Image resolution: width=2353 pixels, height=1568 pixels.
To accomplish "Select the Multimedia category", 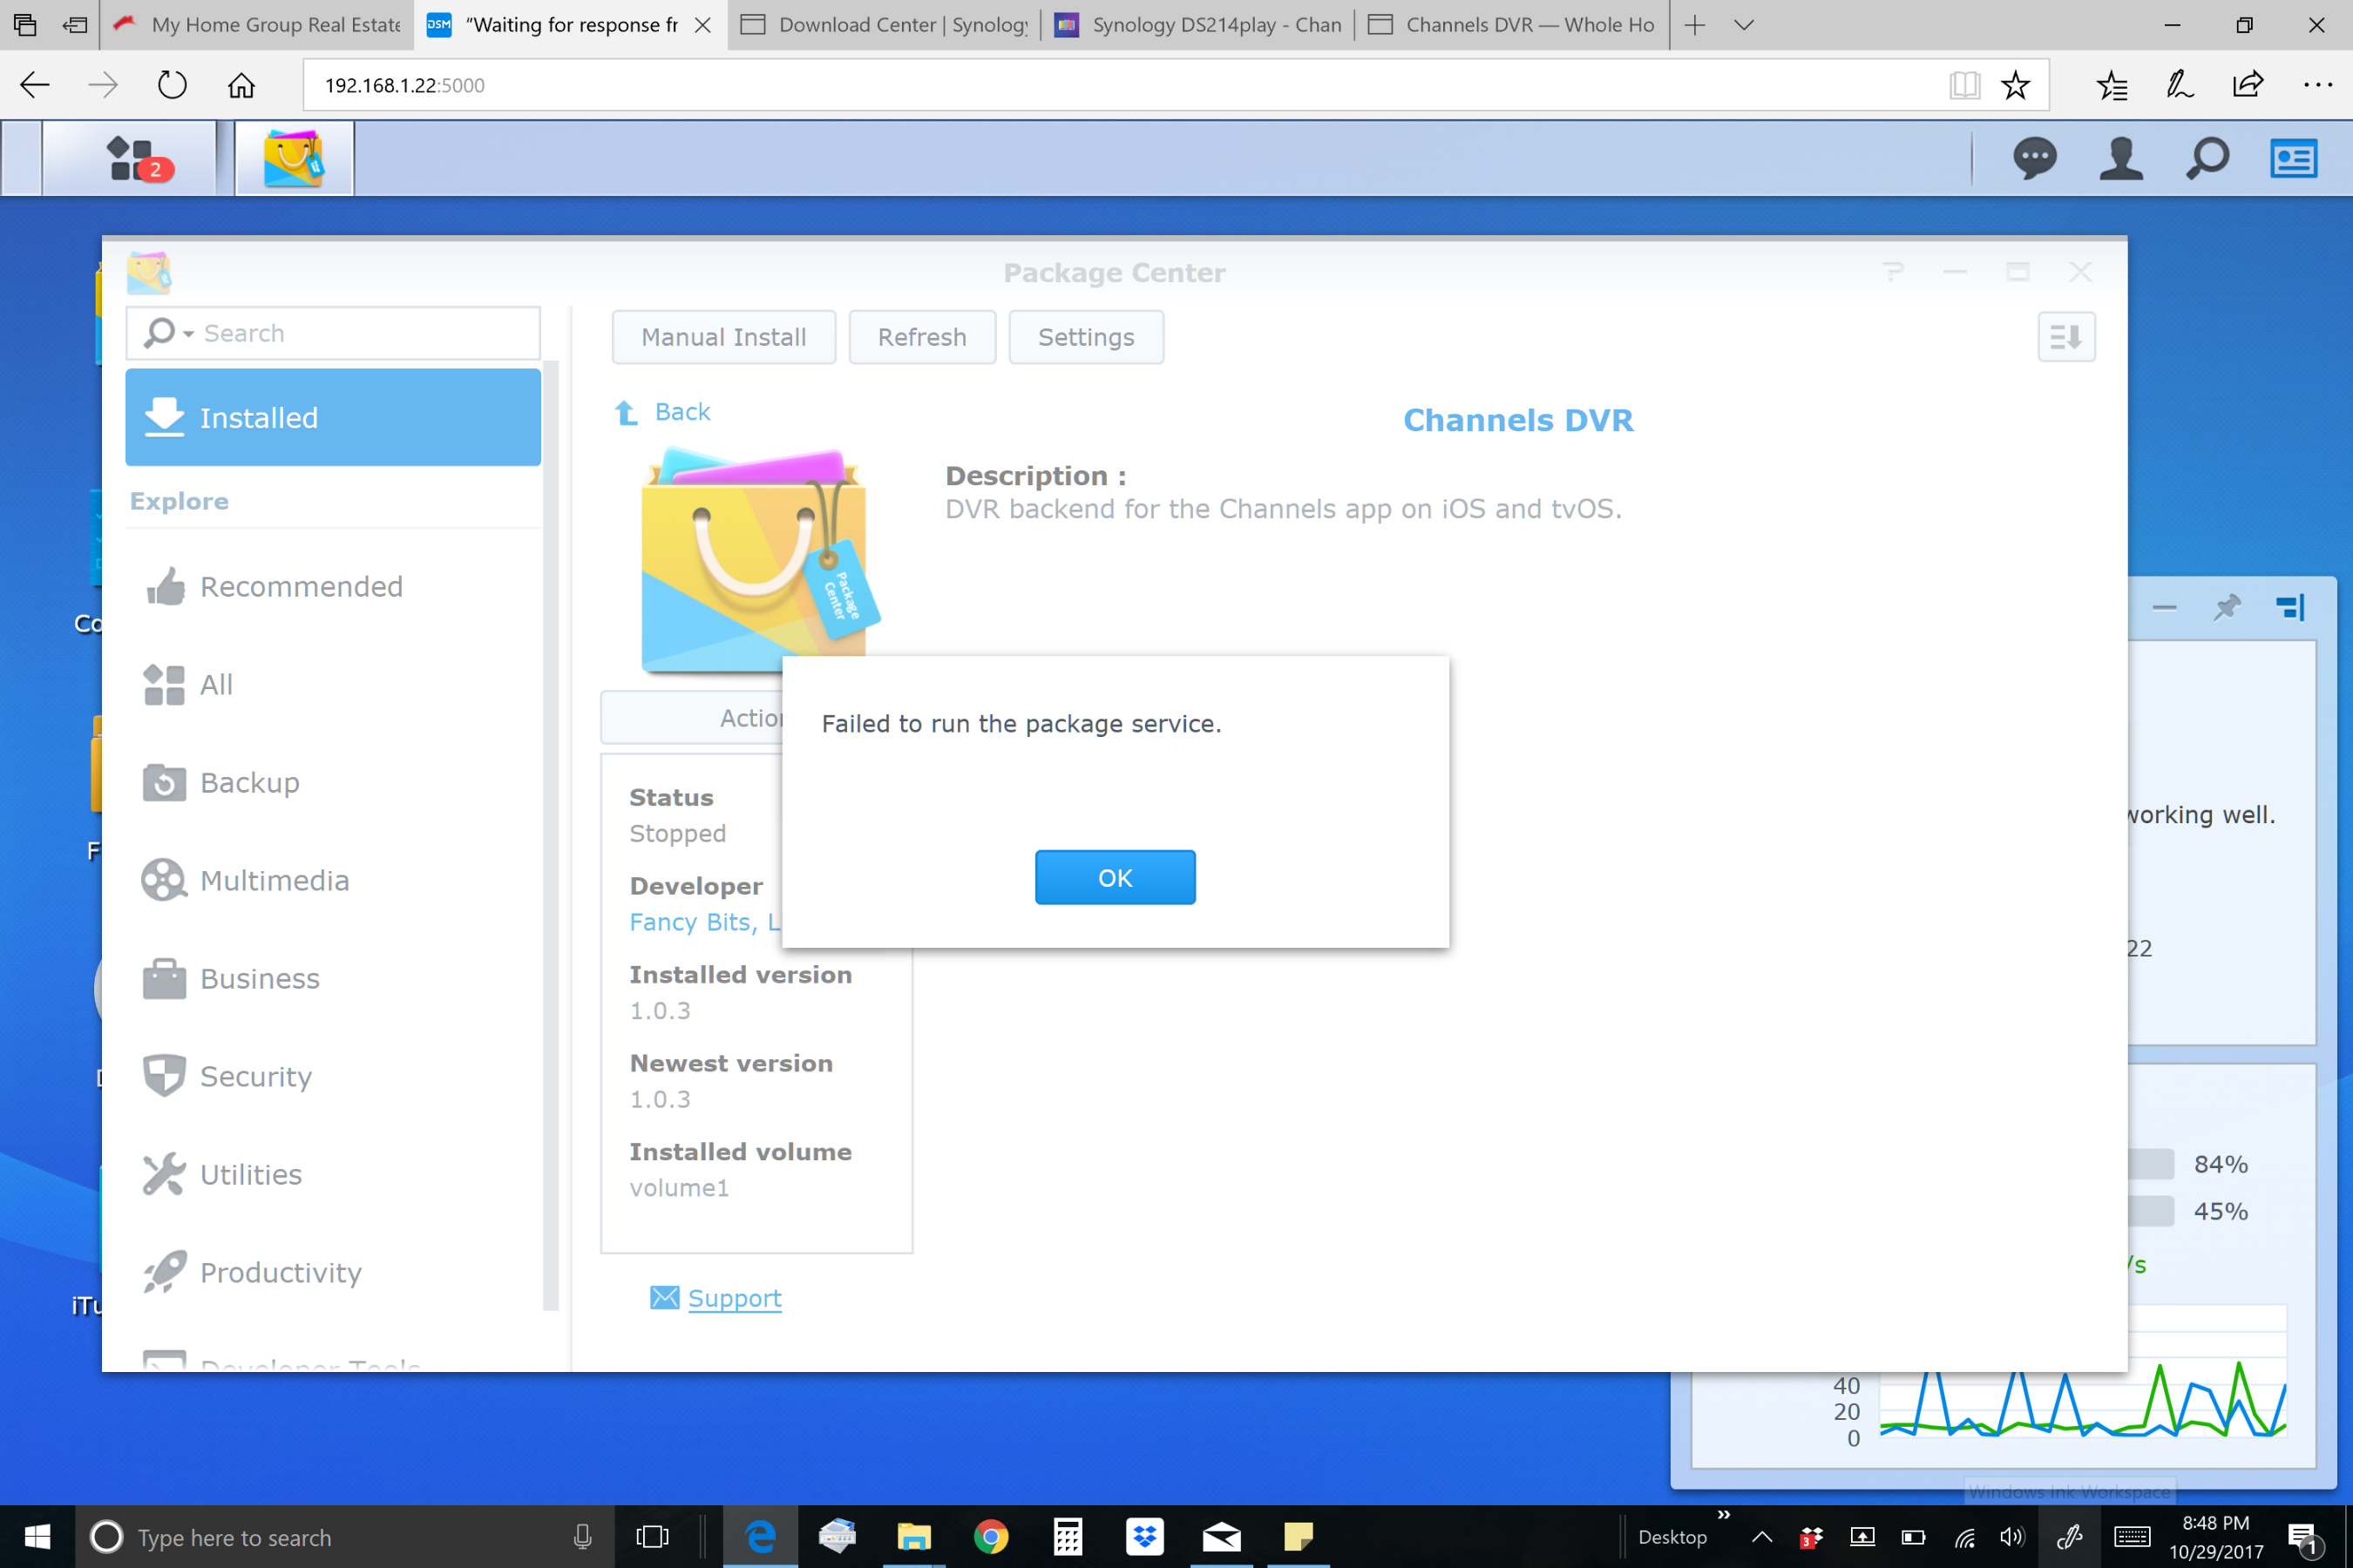I will (275, 880).
